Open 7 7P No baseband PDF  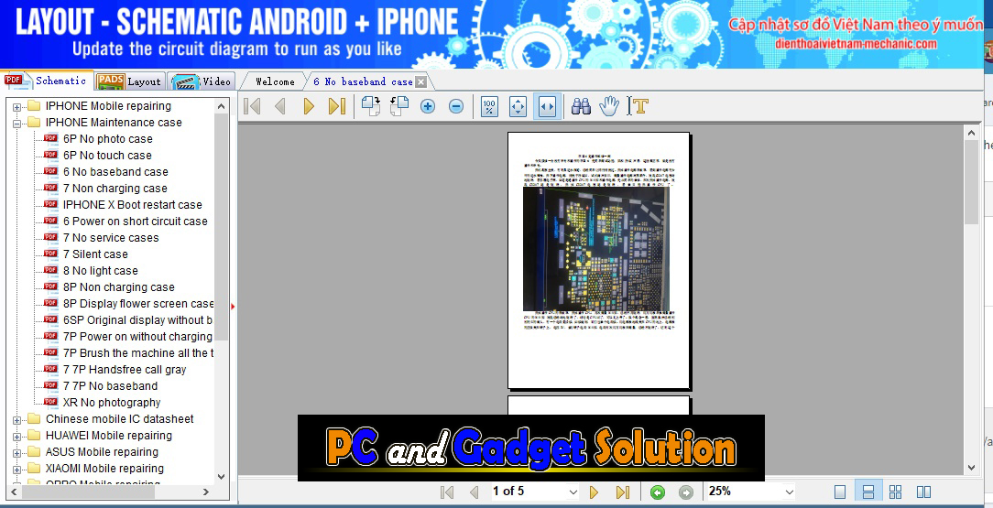pyautogui.click(x=110, y=386)
